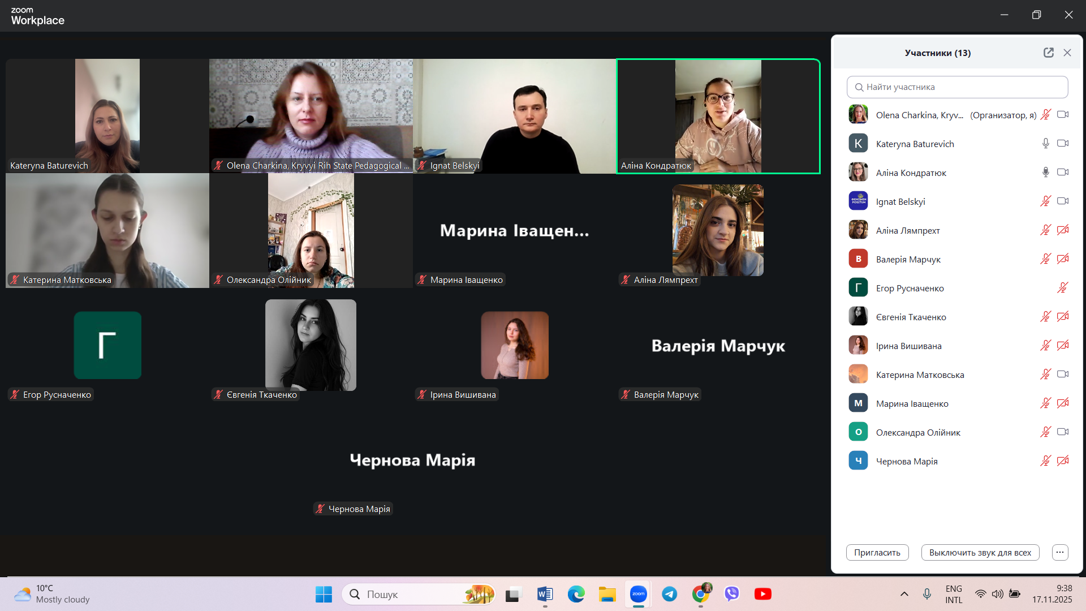Toggle Аліна Кондратюк's camera icon
1086x611 pixels.
1063,173
